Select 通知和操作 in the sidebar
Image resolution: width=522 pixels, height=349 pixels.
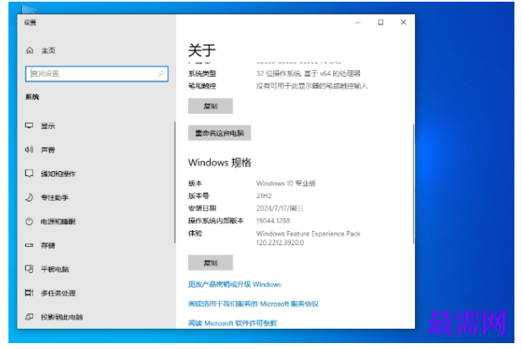tap(58, 174)
